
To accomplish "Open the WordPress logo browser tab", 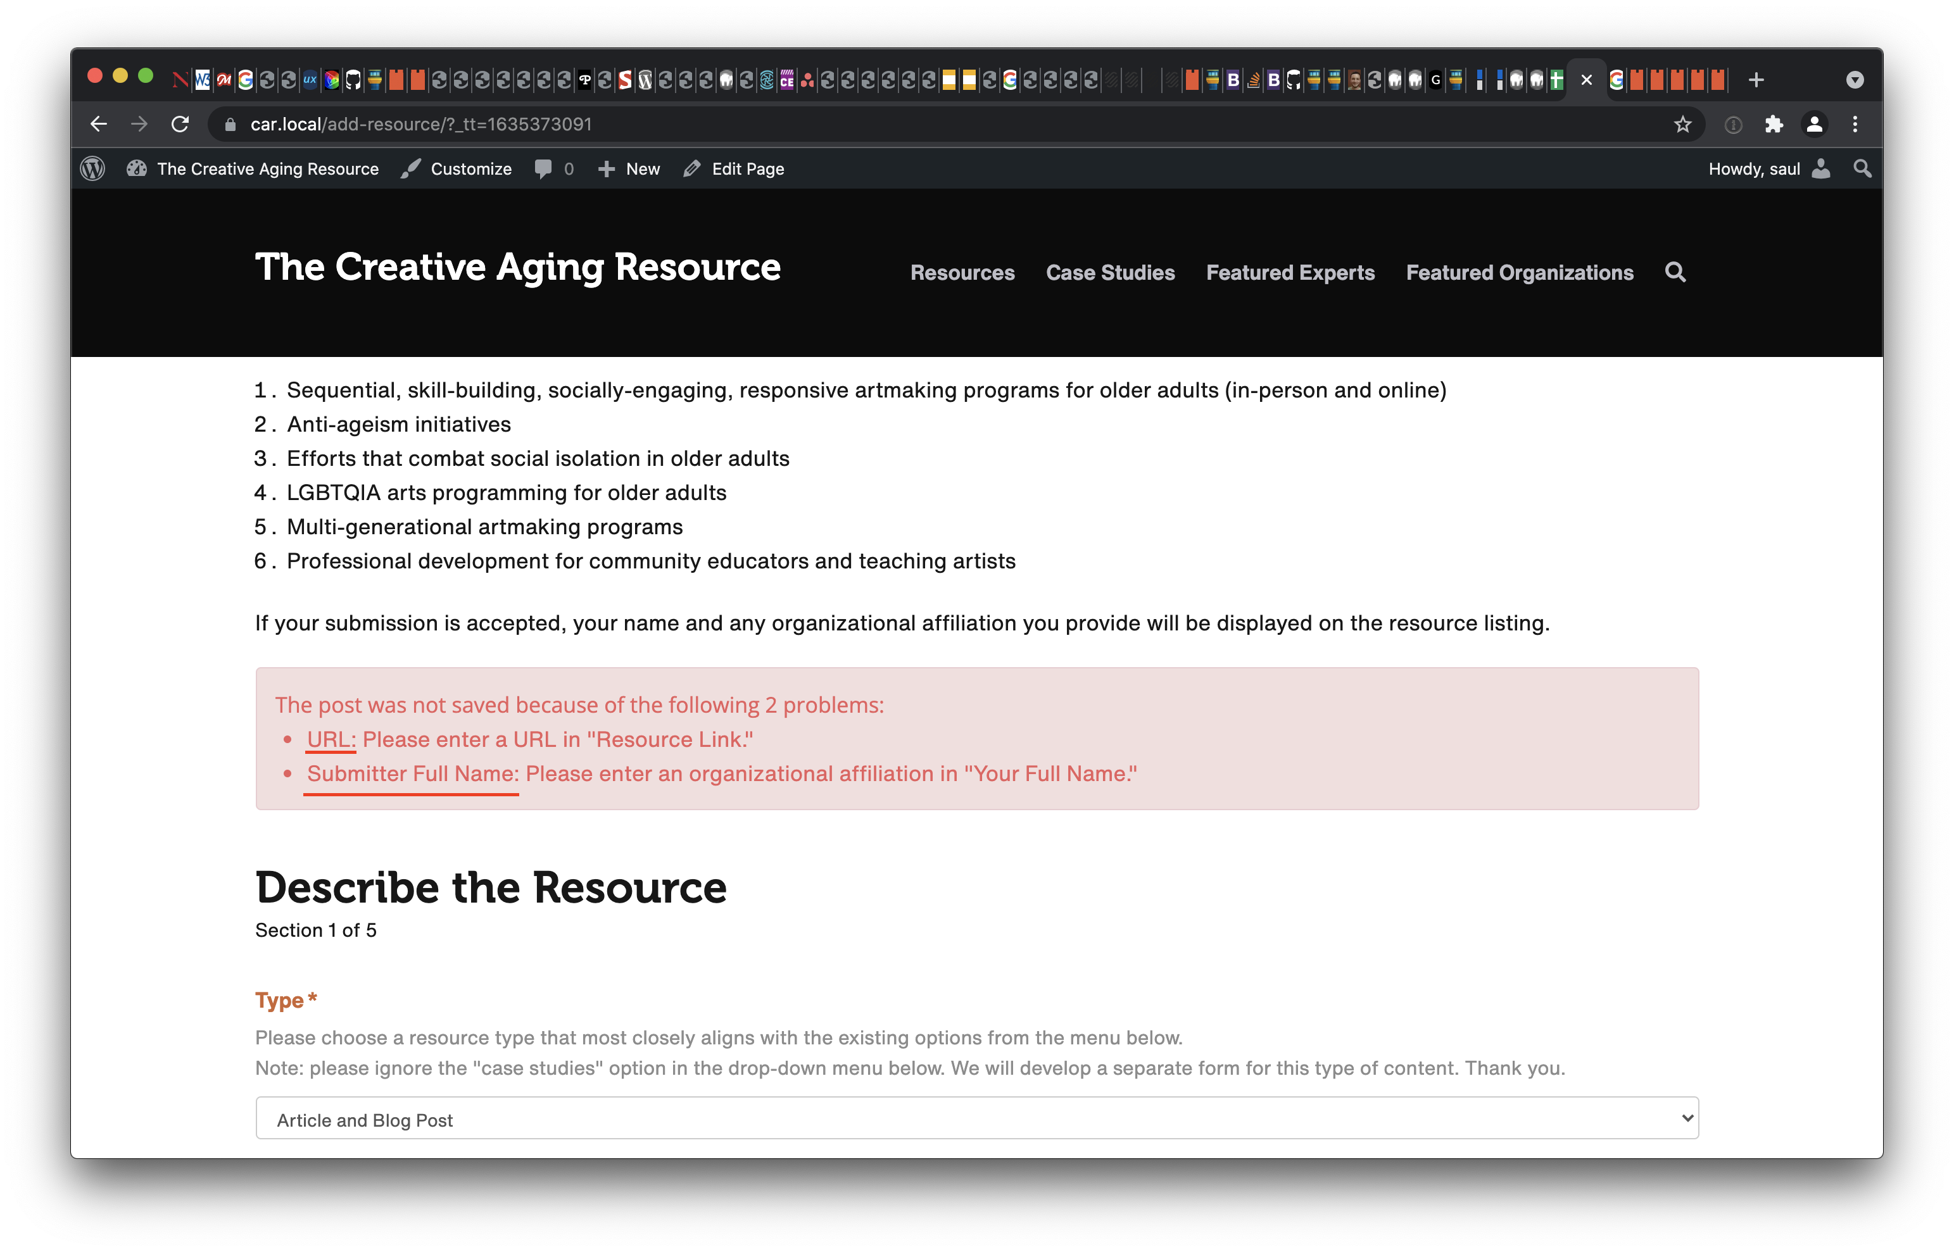I will pos(646,80).
